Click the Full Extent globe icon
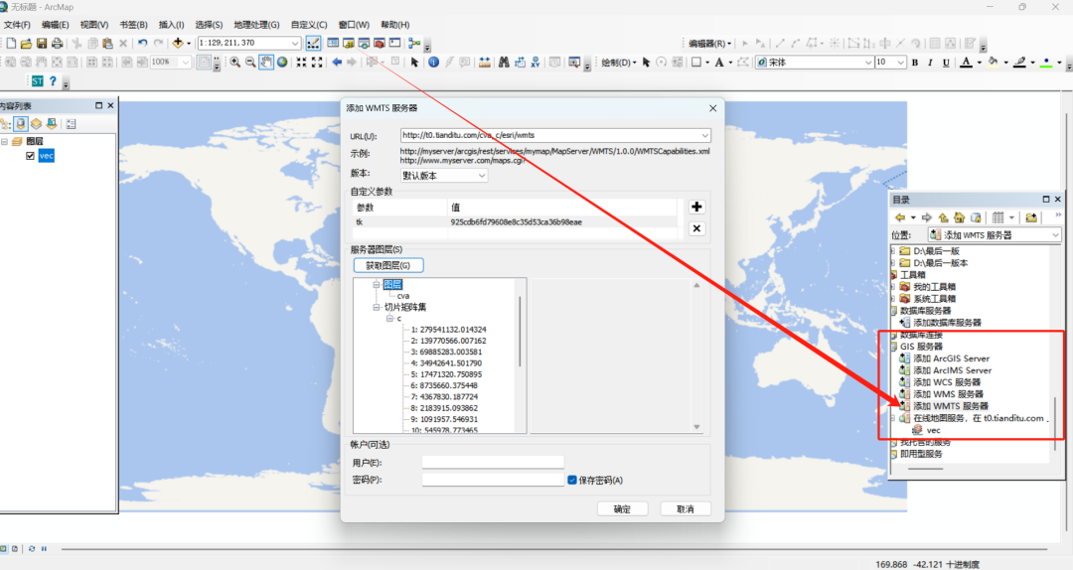1073x570 pixels. pos(282,63)
